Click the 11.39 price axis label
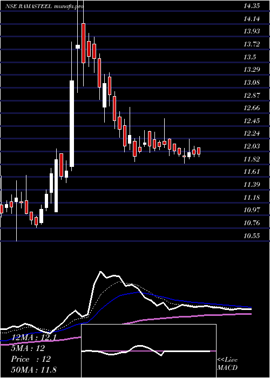Image resolution: width=270 pixels, height=378 pixels. (x=252, y=185)
